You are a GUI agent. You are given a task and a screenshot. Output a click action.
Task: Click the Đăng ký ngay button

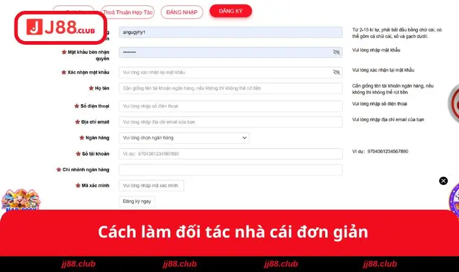coord(137,201)
